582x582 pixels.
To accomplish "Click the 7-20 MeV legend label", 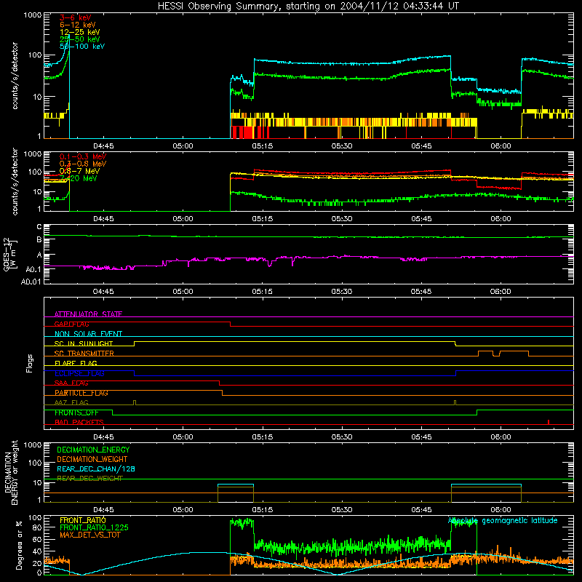I will tap(78, 178).
